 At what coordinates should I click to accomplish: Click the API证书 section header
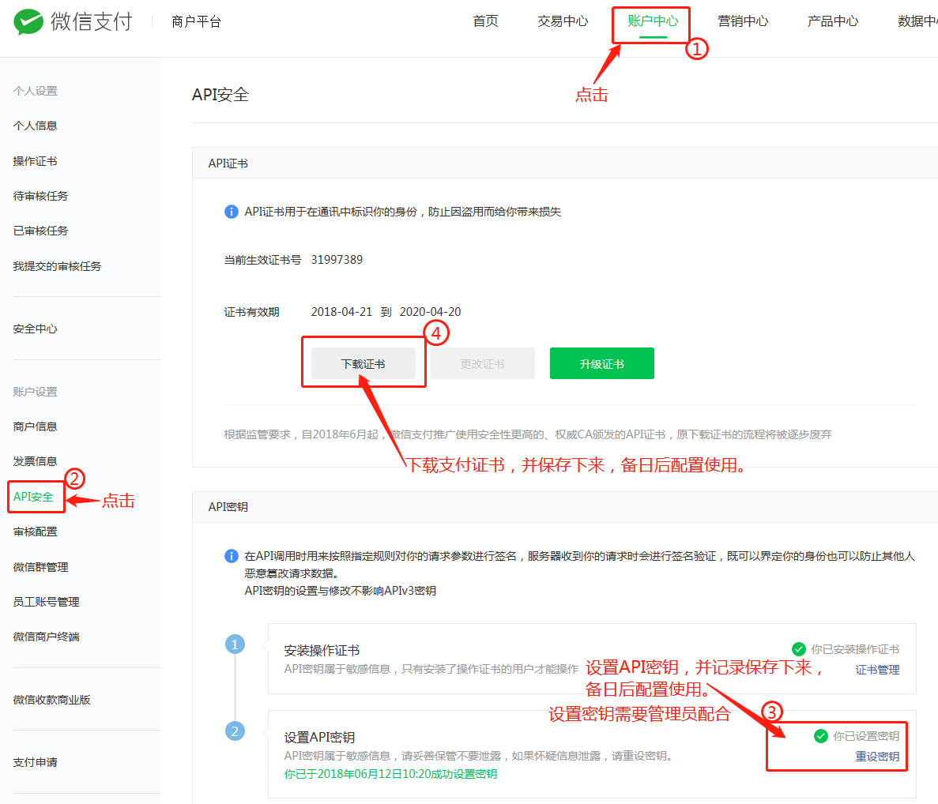(228, 163)
